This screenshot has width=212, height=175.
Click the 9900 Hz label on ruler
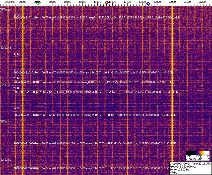(x=9, y=2)
